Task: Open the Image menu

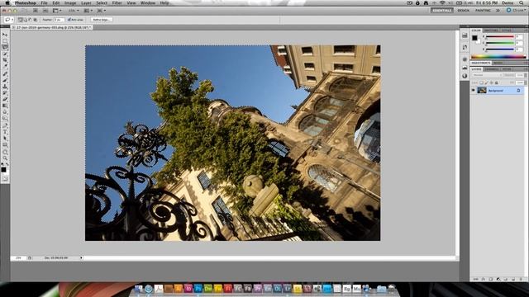Action: (x=70, y=2)
